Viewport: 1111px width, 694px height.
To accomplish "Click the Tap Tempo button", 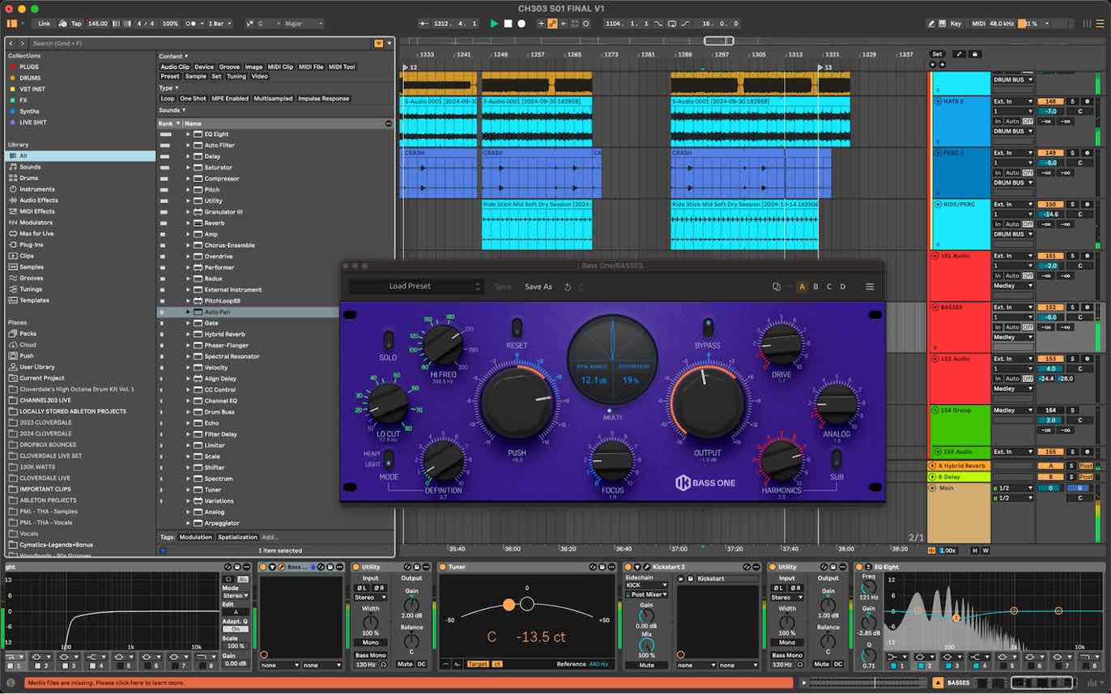I will pos(77,23).
